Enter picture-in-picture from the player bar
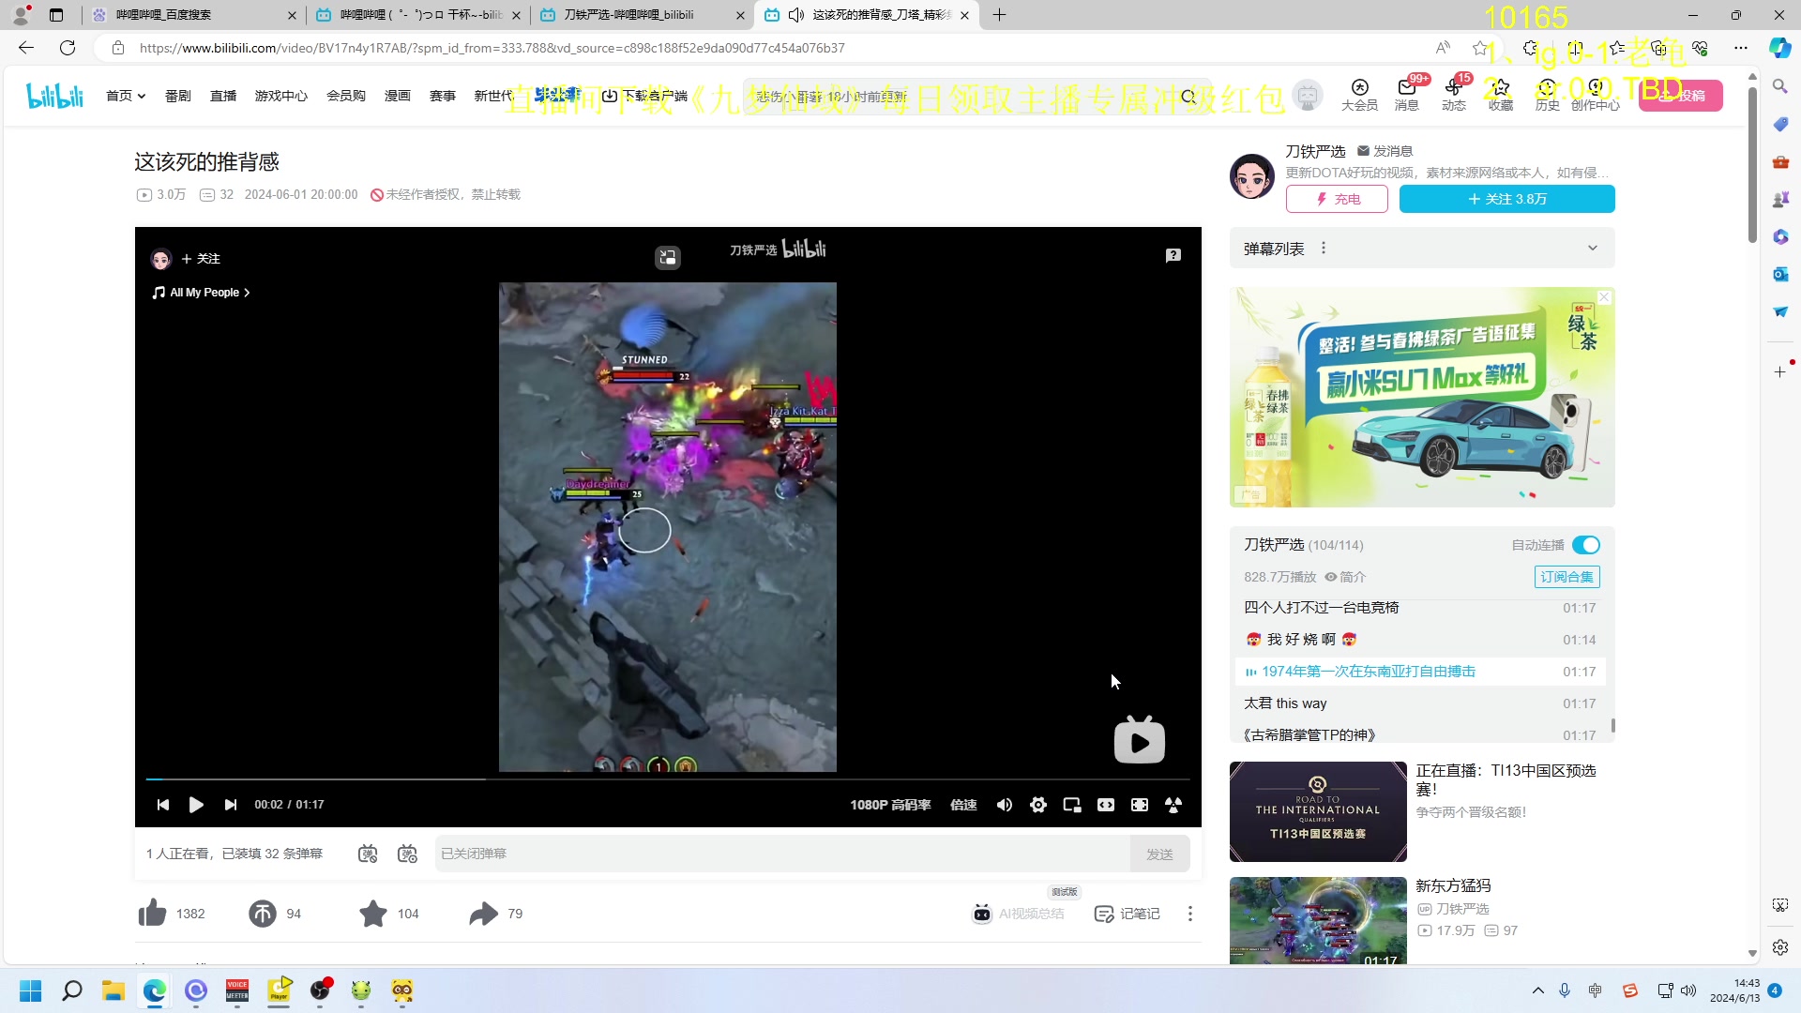Viewport: 1801px width, 1013px height. pyautogui.click(x=1071, y=805)
